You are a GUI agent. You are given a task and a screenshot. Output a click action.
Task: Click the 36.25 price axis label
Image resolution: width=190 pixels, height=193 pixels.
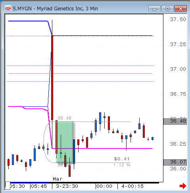click(x=178, y=144)
